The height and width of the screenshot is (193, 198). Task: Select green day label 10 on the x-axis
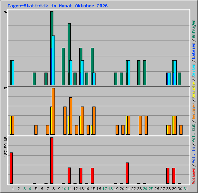[x=64, y=189]
